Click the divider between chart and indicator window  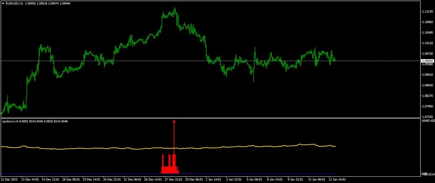[x=211, y=118]
